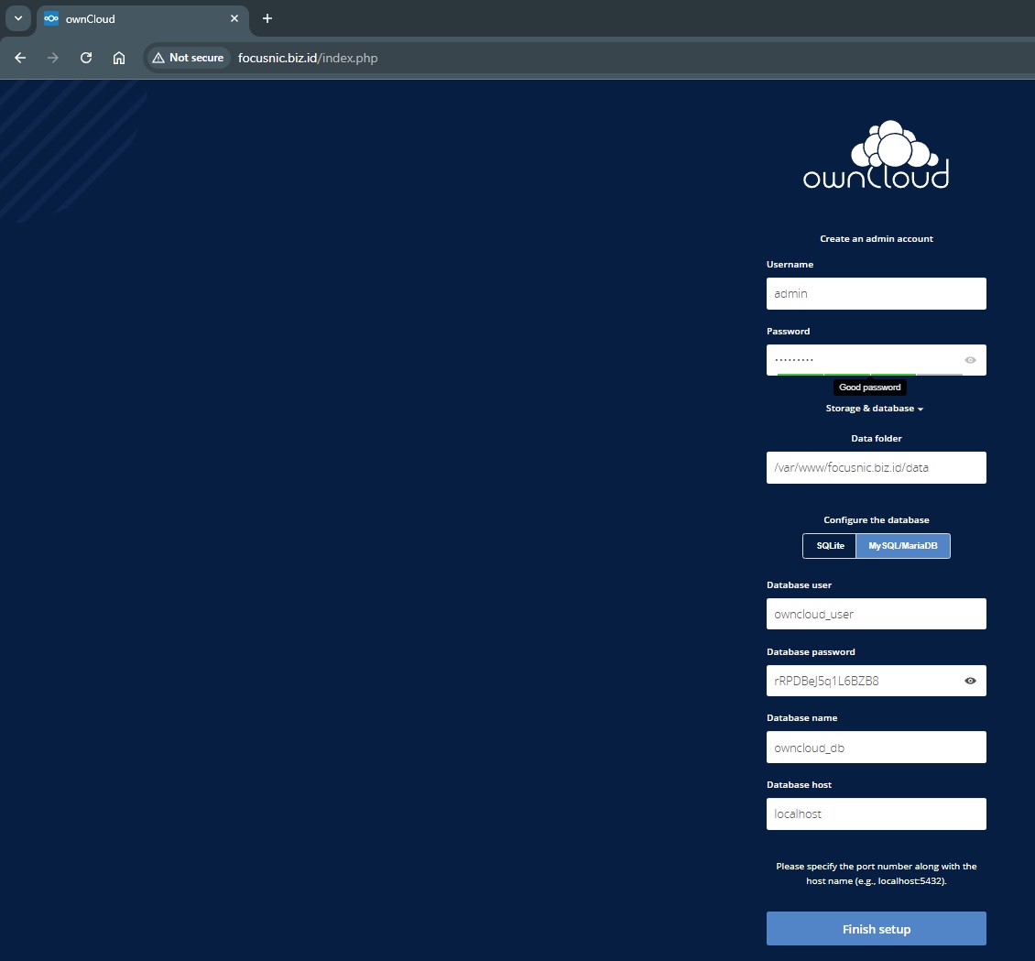Open a new browser tab with plus icon

[x=267, y=18]
